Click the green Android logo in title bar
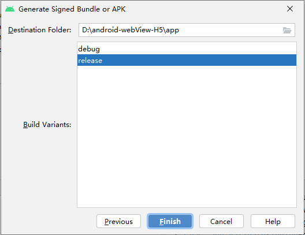Viewport: 305px width, 235px height. click(x=10, y=9)
